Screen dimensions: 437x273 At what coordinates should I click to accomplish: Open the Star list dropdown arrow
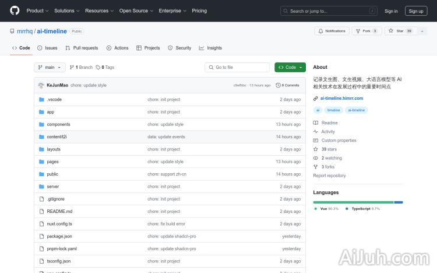421,31
